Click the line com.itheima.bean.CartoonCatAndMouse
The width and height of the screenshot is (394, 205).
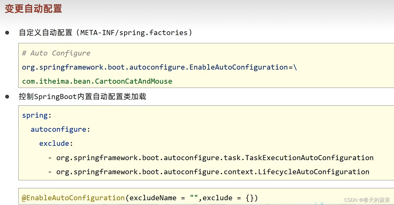click(97, 81)
